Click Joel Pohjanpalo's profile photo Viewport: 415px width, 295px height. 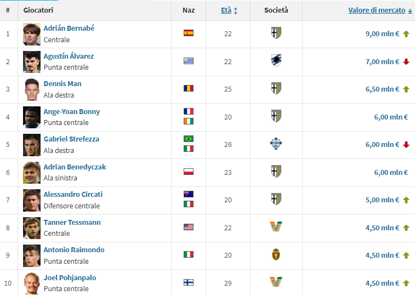[32, 283]
